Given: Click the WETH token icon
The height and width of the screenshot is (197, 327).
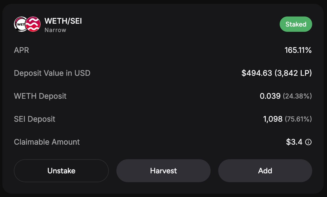Looking at the screenshot, I should point(20,24).
